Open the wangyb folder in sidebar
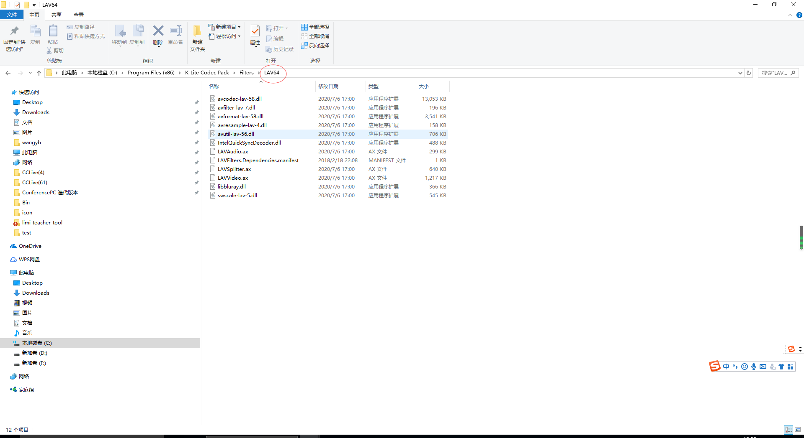Screen dimensions: 804x438 (31, 143)
